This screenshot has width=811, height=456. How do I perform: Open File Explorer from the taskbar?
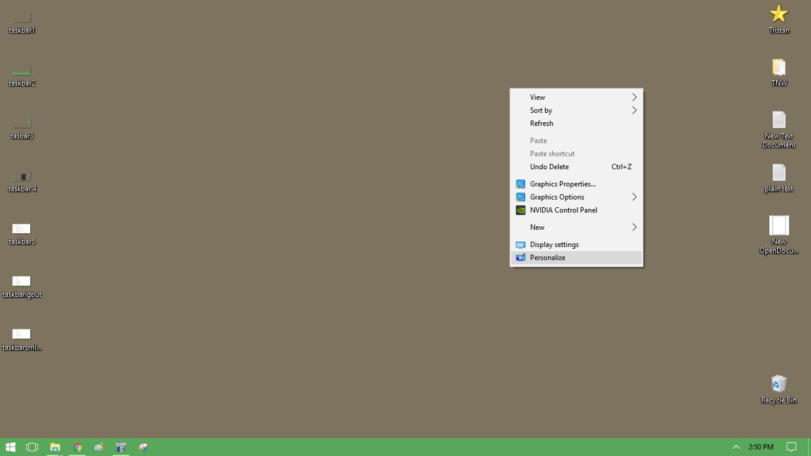[55, 447]
